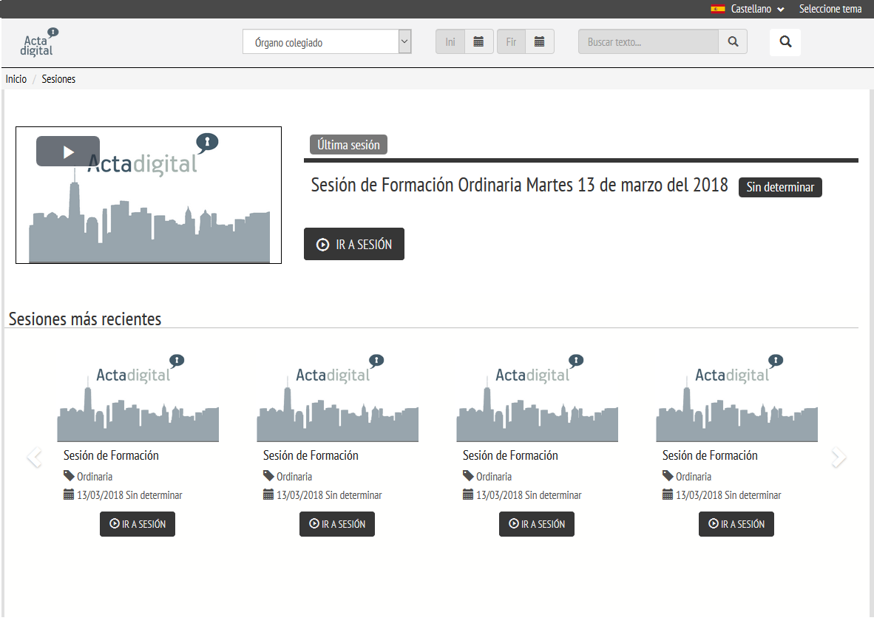Image resolution: width=874 pixels, height=632 pixels.
Task: Click the Spanish flag icon
Action: click(717, 9)
